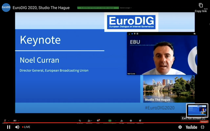This screenshot has width=210, height=131.
Task: Open the YouTube player settings gear
Action: [x=180, y=127]
